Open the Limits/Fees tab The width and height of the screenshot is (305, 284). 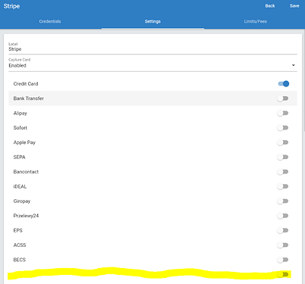(256, 21)
